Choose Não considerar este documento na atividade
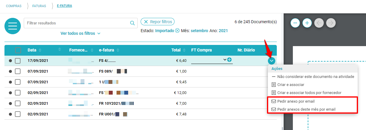Viewport: 366px width, 130px height. [313, 76]
